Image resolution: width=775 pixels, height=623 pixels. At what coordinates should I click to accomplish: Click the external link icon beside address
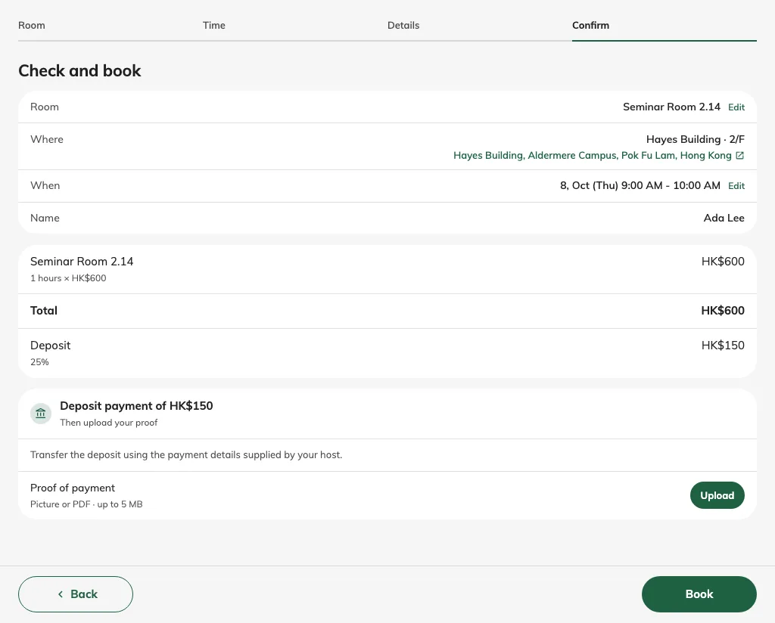[740, 156]
